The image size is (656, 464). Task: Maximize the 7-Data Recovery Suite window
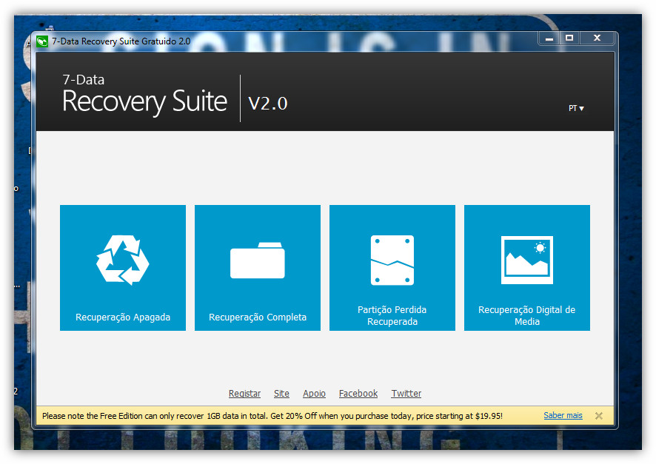(569, 38)
